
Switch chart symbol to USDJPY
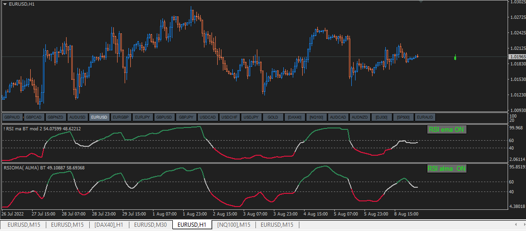pyautogui.click(x=251, y=117)
